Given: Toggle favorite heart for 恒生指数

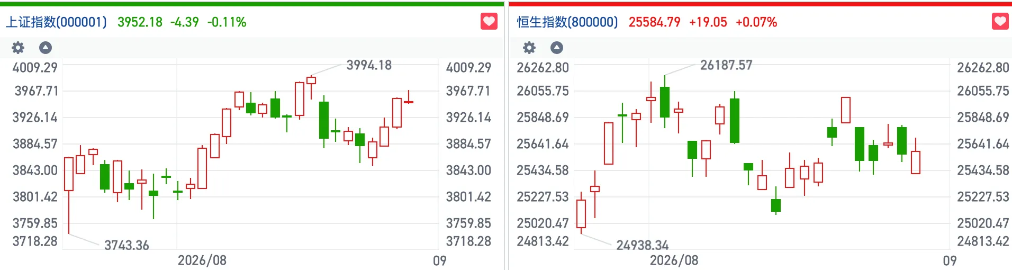Looking at the screenshot, I should click(1000, 22).
